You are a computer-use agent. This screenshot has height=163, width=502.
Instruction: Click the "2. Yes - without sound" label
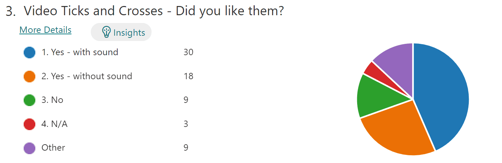click(x=87, y=76)
